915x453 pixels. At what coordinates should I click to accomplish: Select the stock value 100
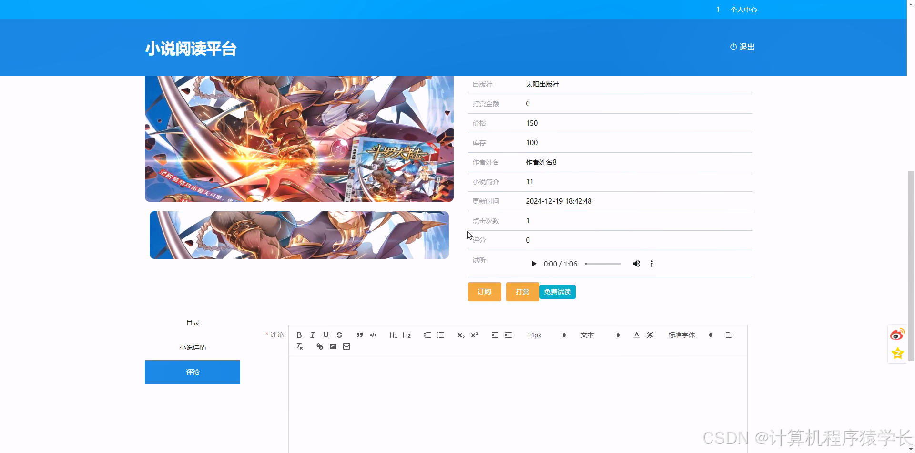[x=531, y=143]
